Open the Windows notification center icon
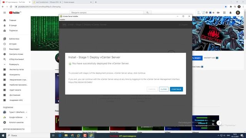 [242, 135]
